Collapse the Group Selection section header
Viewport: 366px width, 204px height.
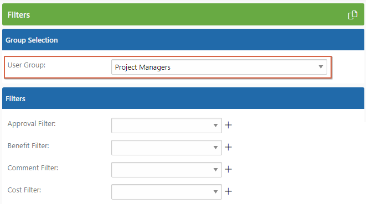click(x=183, y=40)
